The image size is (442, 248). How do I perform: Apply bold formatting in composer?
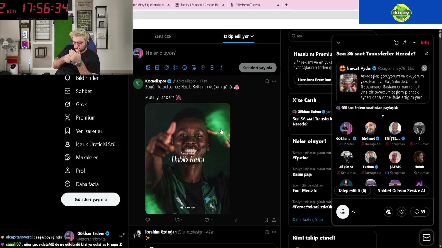point(212,68)
